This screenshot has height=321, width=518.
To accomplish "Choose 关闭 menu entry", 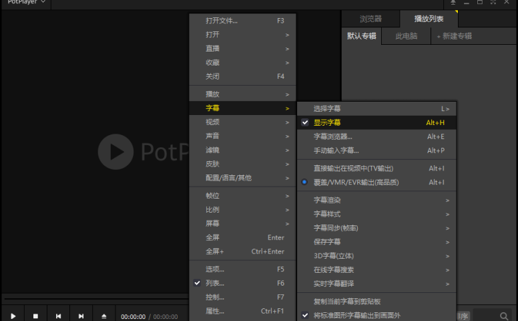I will (x=242, y=76).
